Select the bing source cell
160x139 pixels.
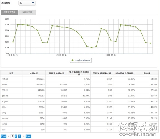11,113
